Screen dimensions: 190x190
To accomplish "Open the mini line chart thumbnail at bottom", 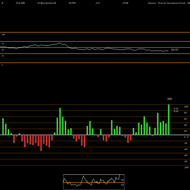I will click(94, 182).
